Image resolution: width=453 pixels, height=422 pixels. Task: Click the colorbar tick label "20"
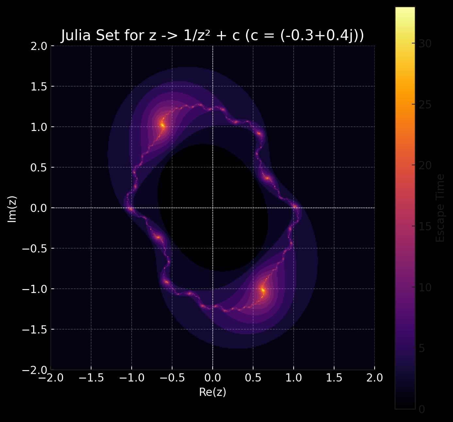tap(425, 166)
